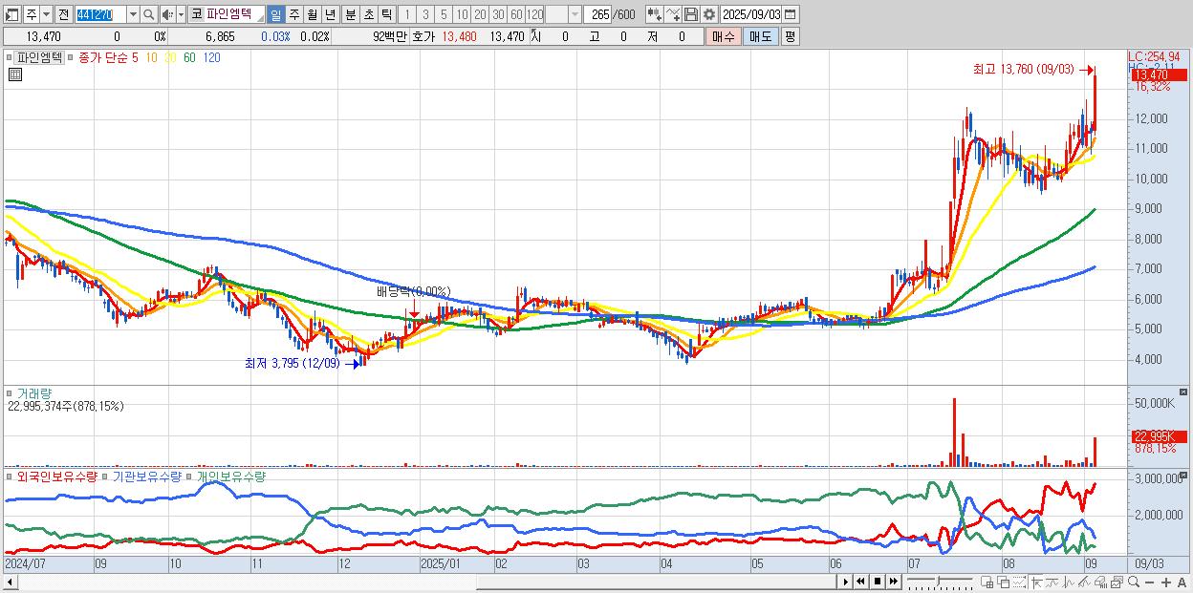Choose the 60 interval button
1193x593 pixels.
coord(516,15)
